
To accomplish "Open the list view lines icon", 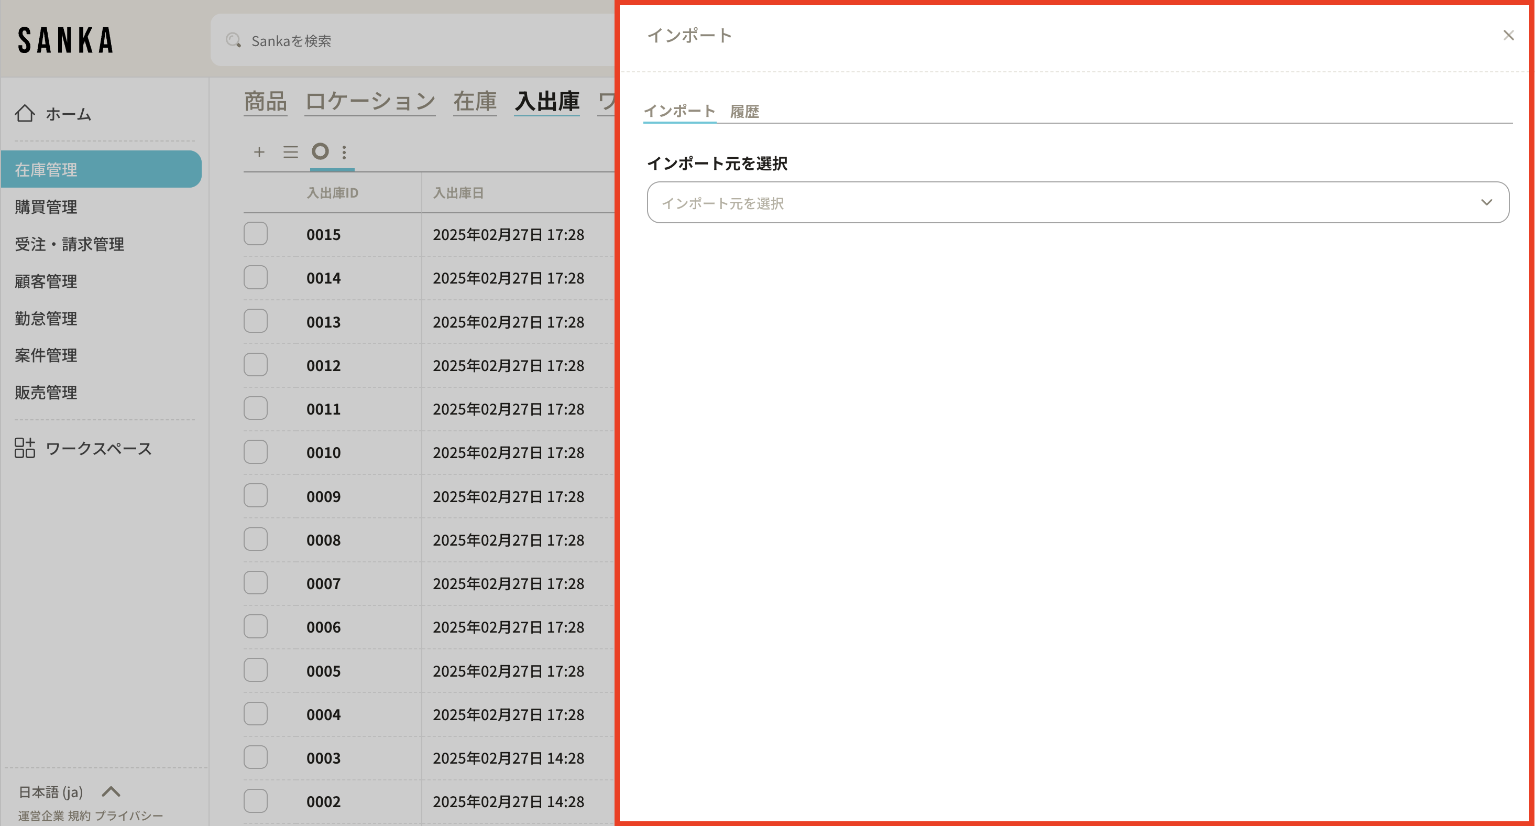I will pos(290,152).
